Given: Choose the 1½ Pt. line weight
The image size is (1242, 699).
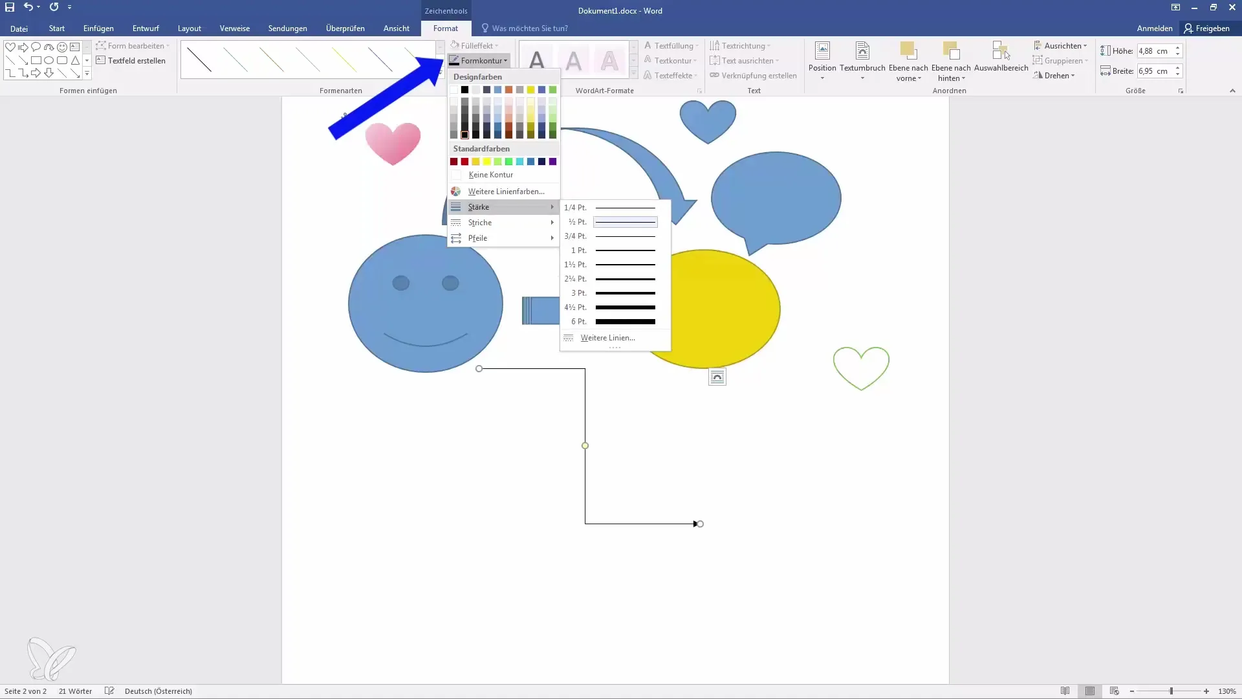Looking at the screenshot, I should click(x=615, y=265).
